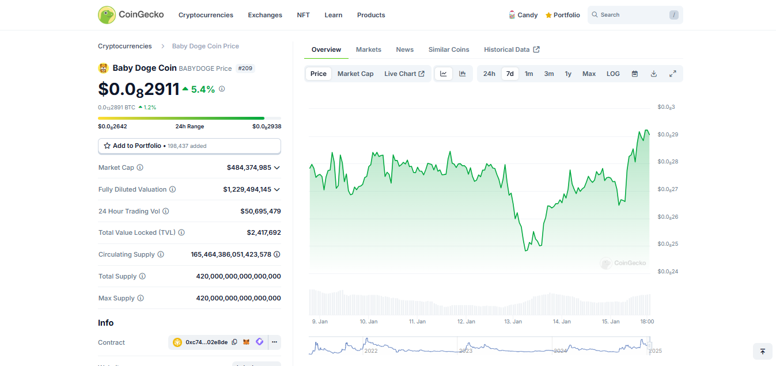Expand chart to fullscreen
This screenshot has height=366, width=776.
673,74
